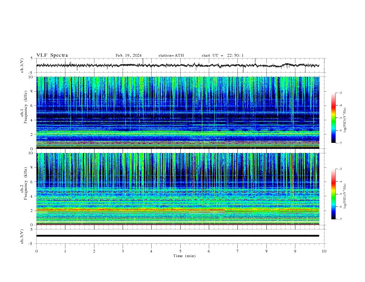This screenshot has height=282, width=365.
Task: Click the "4" tick on the time axis
Action: (x=151, y=251)
